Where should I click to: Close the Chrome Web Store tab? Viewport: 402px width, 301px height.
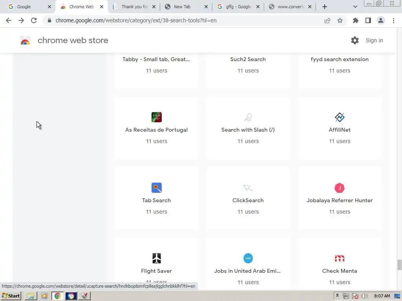pyautogui.click(x=102, y=7)
